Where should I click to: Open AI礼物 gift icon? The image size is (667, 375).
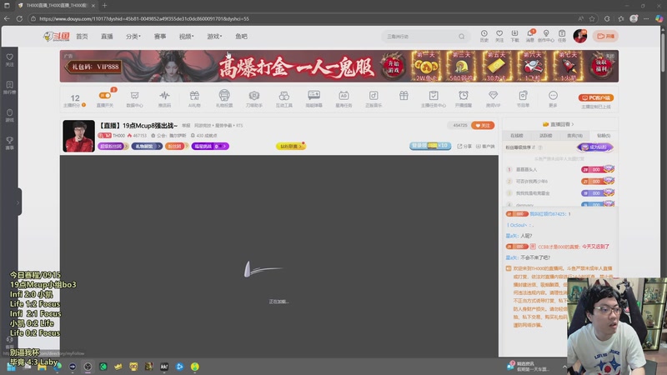194,99
